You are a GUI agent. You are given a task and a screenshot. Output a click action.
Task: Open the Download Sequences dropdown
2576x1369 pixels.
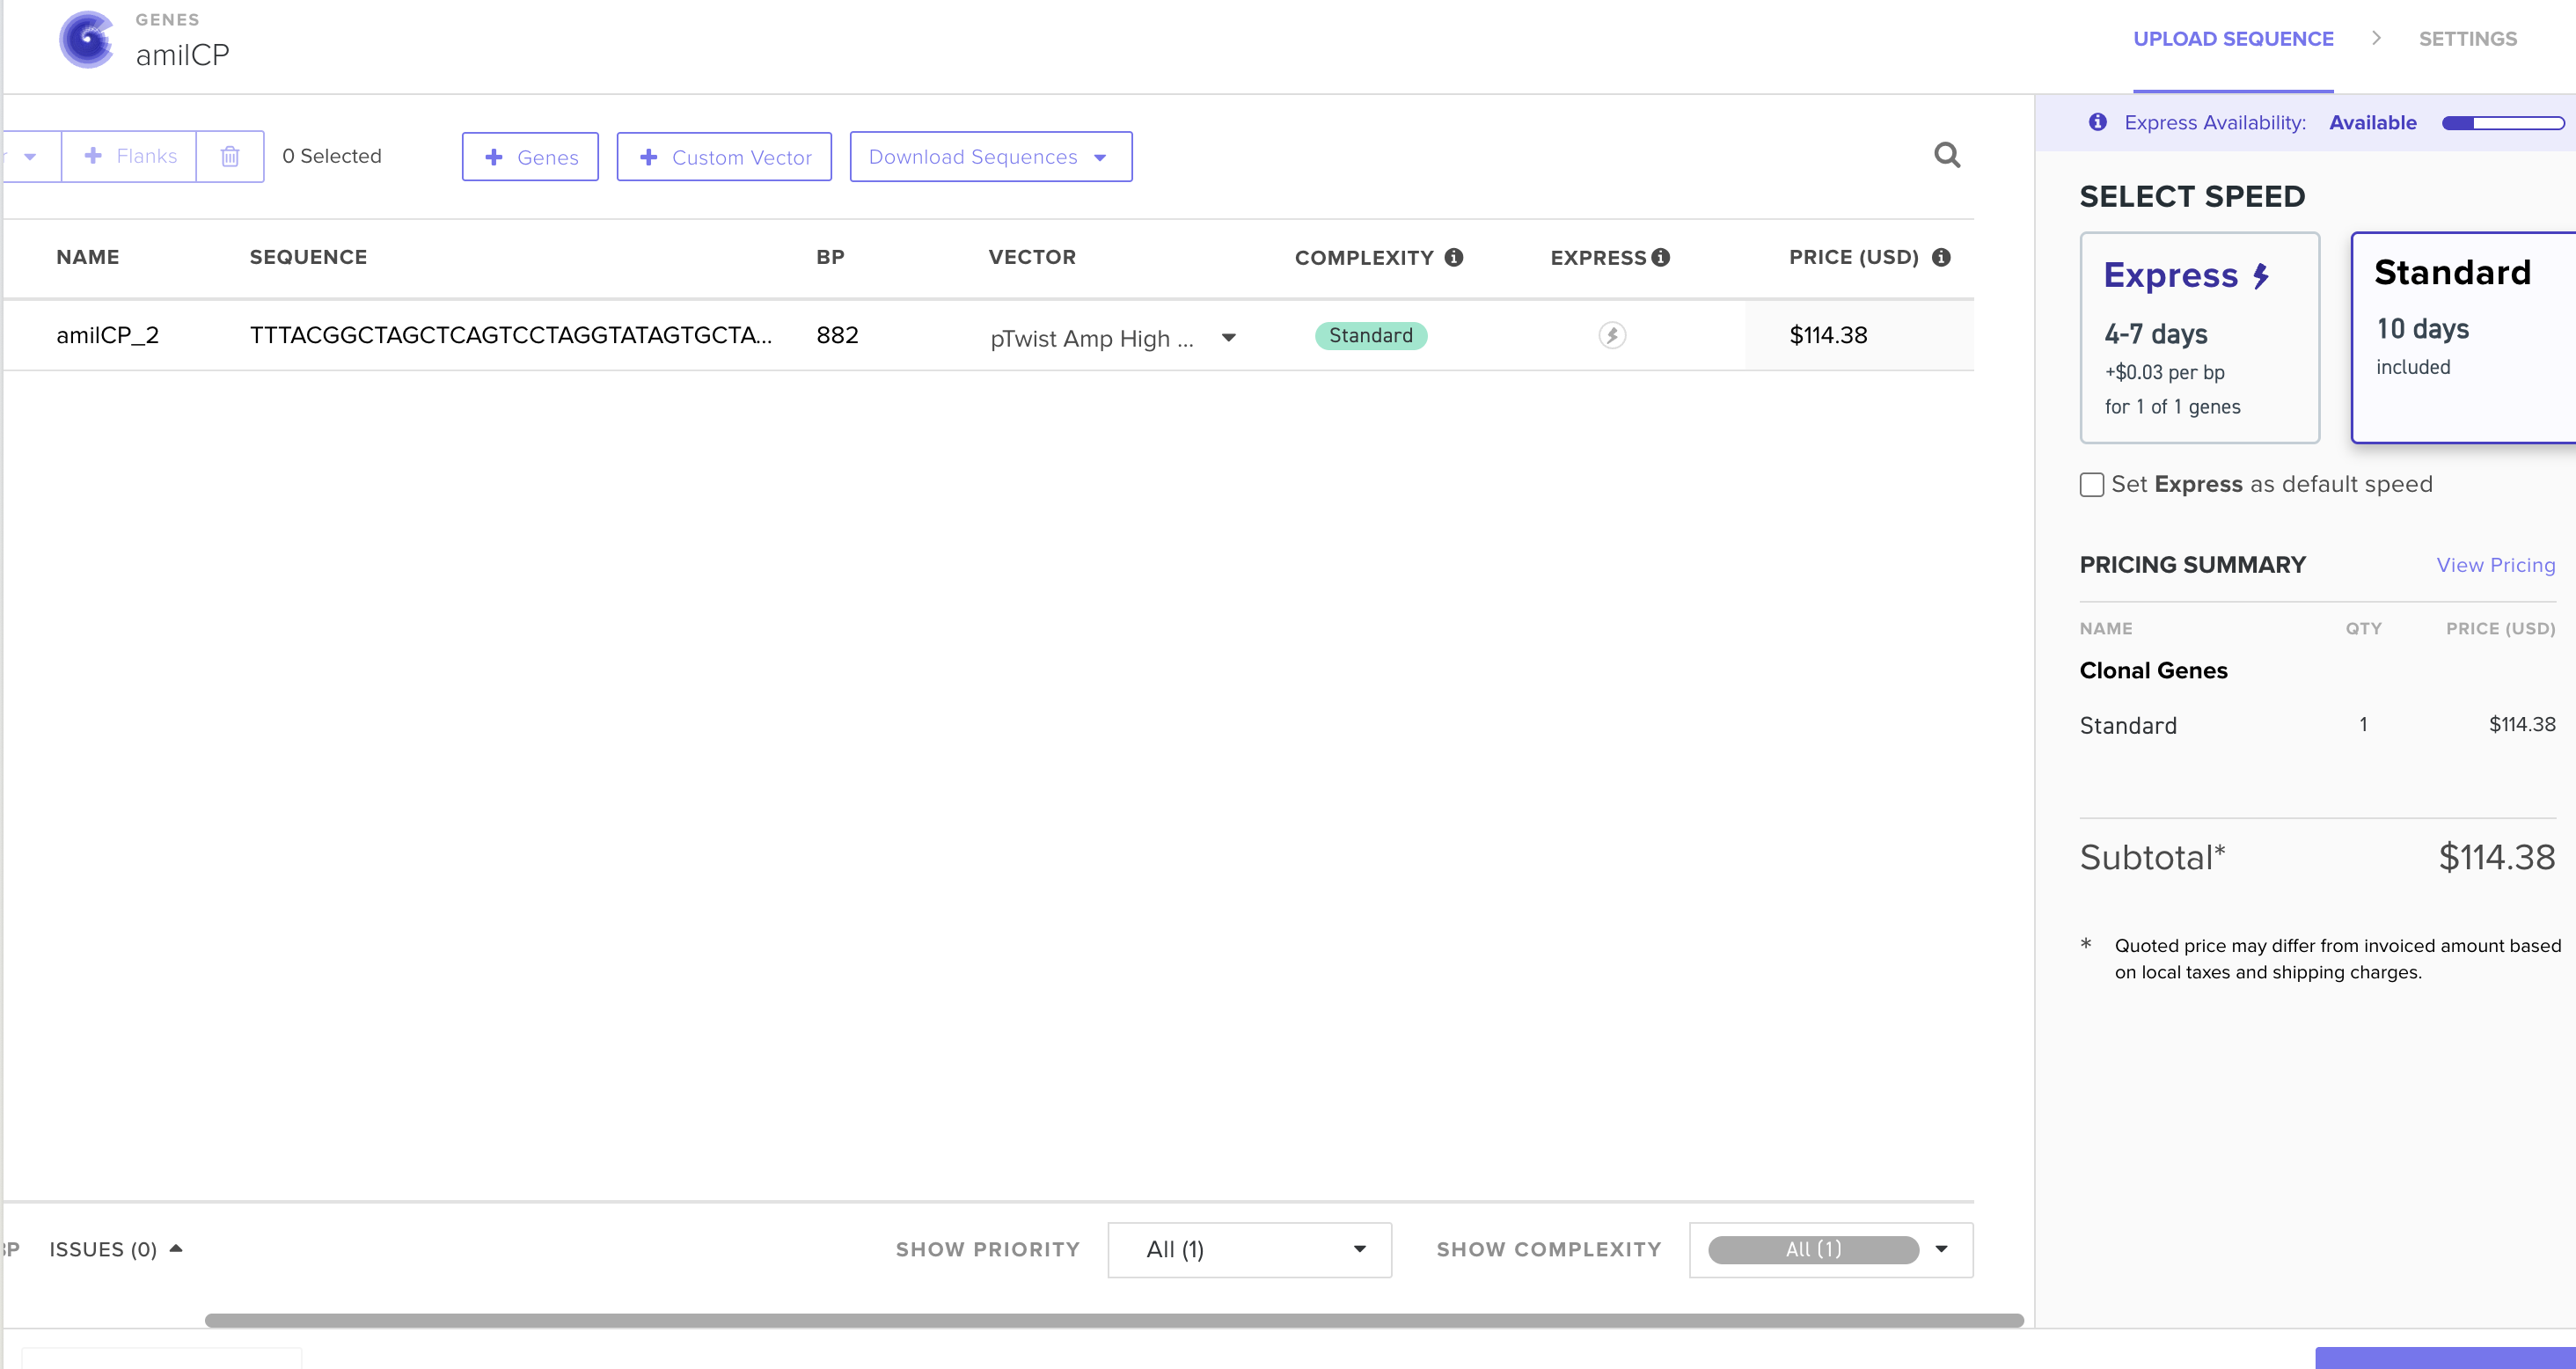tap(990, 156)
